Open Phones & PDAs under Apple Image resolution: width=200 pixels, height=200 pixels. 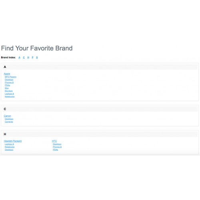tap(9, 84)
